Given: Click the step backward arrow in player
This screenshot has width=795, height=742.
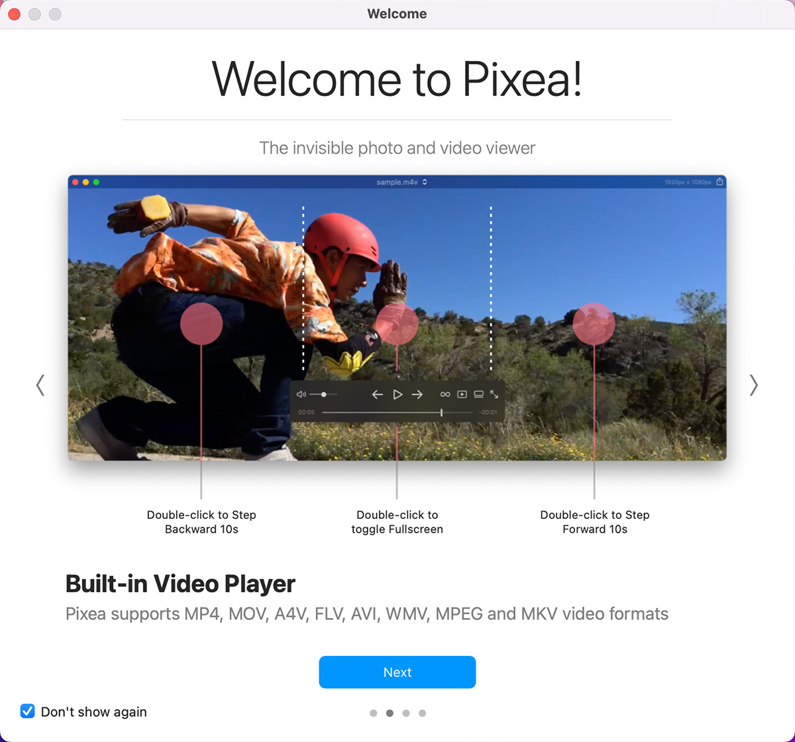Looking at the screenshot, I should (377, 394).
